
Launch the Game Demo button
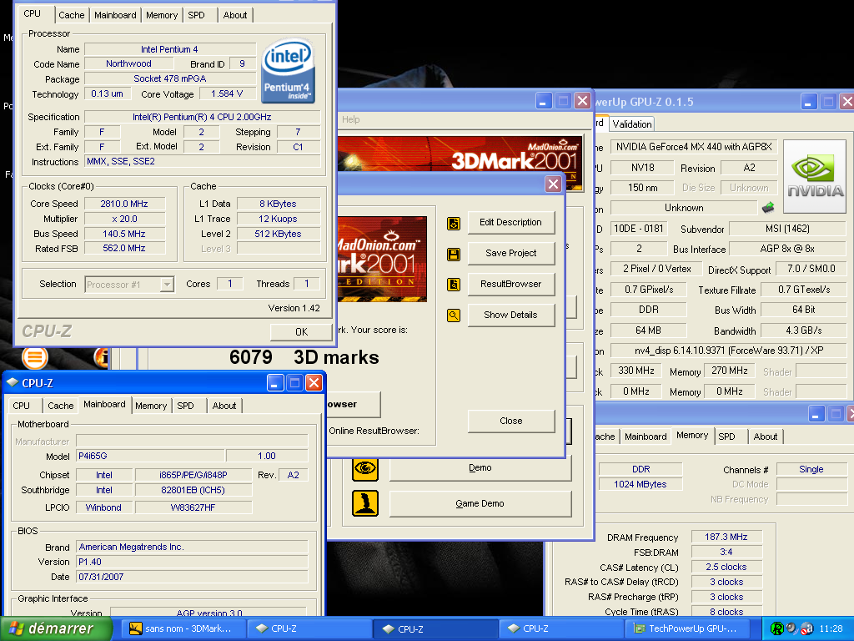point(480,503)
